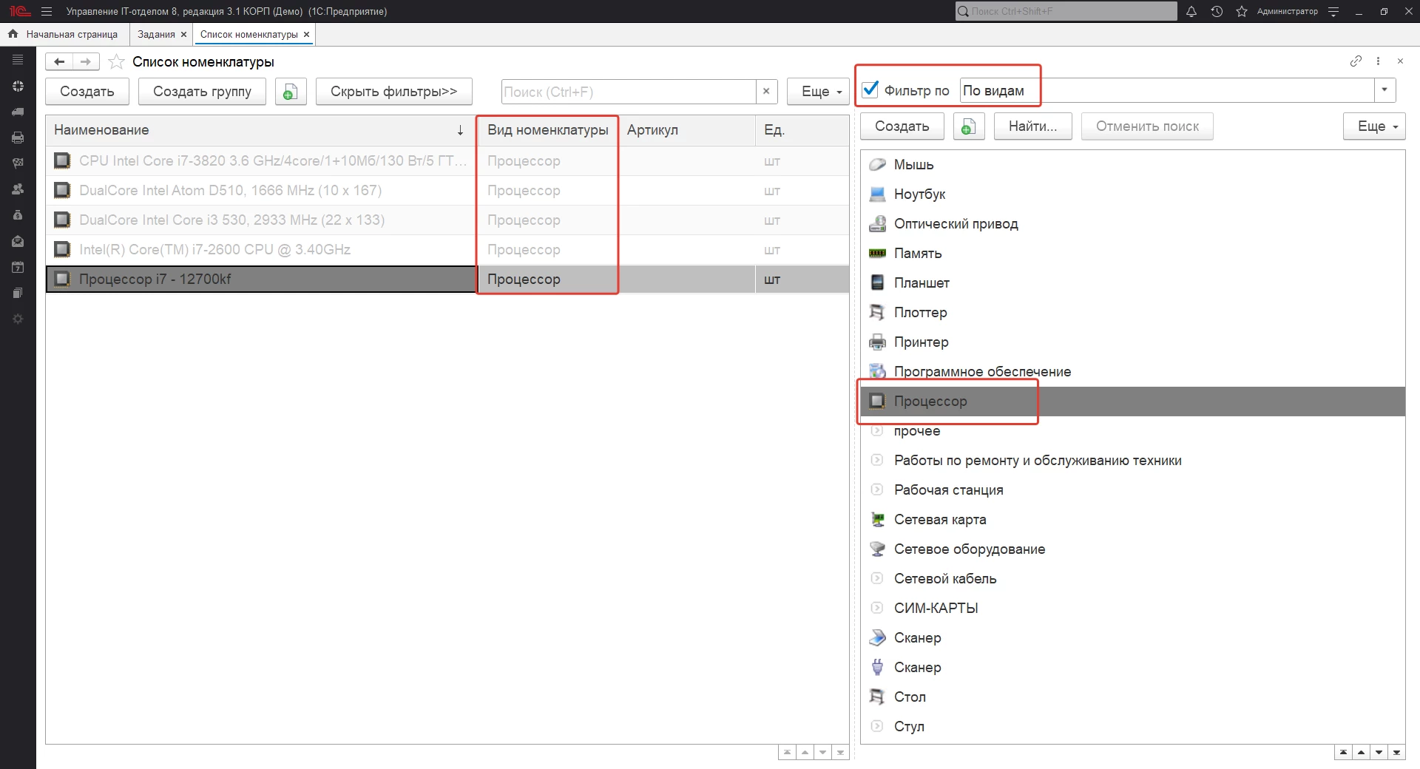Switch to Задания tab
Viewport: 1420px width, 769px height.
coord(156,34)
